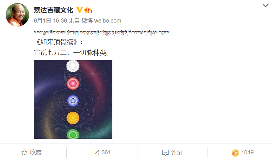Click the repost count 361

pyautogui.click(x=106, y=152)
